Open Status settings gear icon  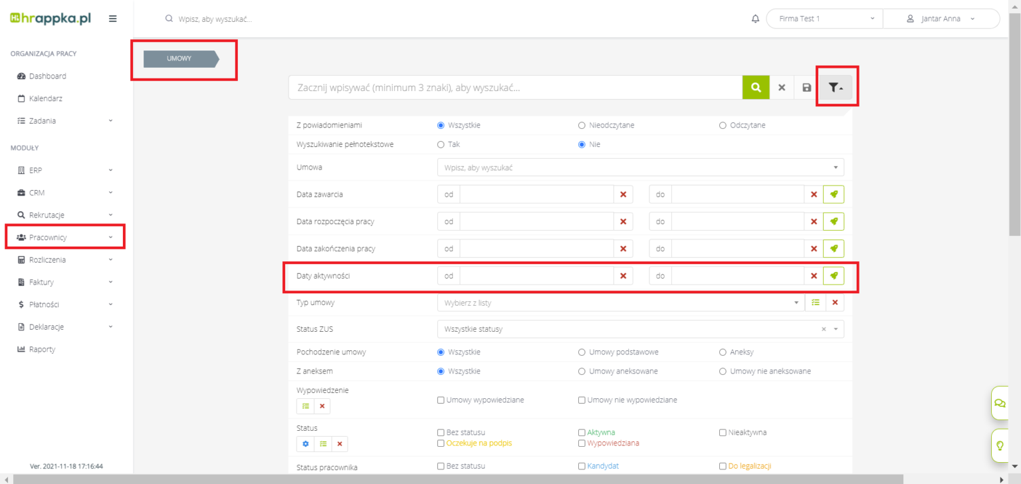(x=306, y=443)
